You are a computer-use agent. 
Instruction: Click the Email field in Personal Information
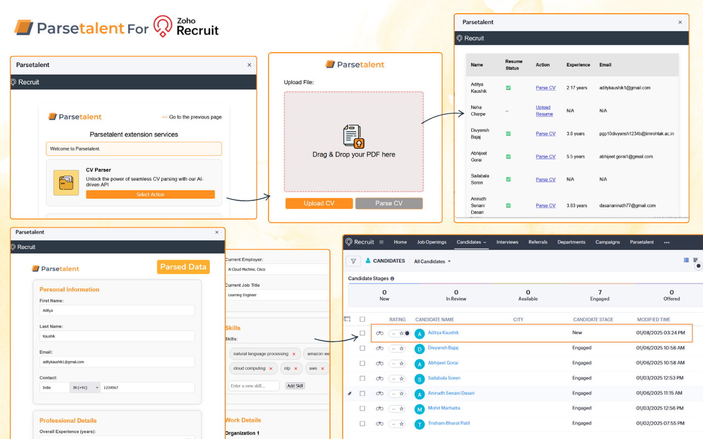point(117,362)
